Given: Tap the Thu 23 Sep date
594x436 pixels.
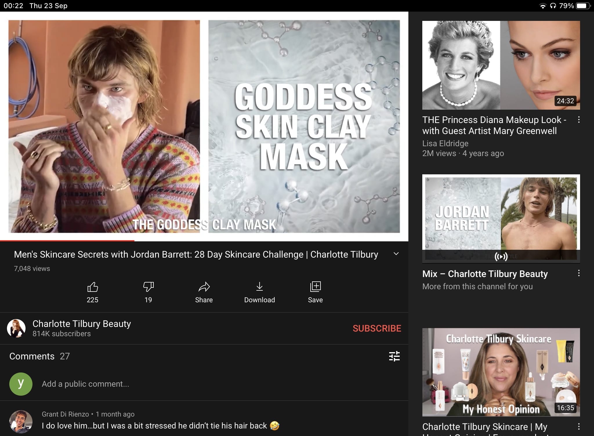Looking at the screenshot, I should point(48,6).
